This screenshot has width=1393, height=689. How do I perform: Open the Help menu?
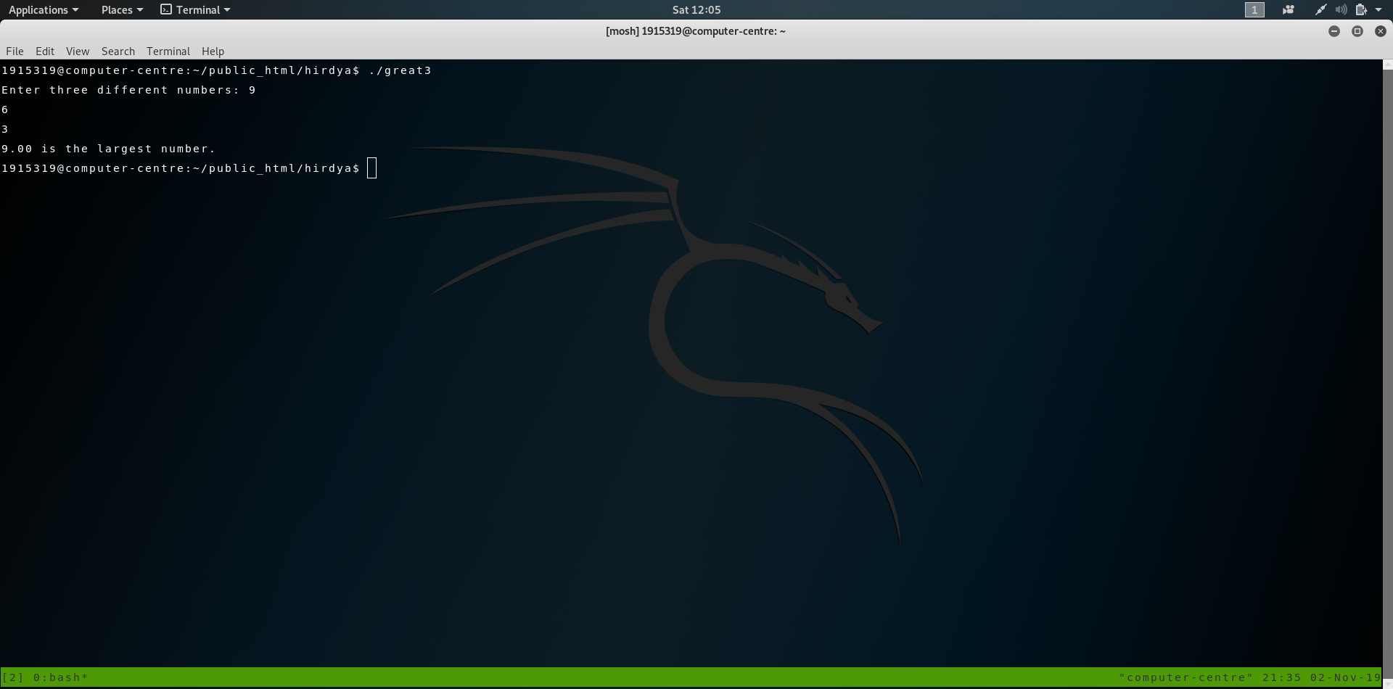tap(213, 51)
